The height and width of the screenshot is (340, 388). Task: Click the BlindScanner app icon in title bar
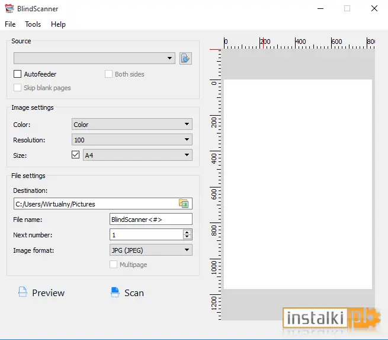[9, 8]
